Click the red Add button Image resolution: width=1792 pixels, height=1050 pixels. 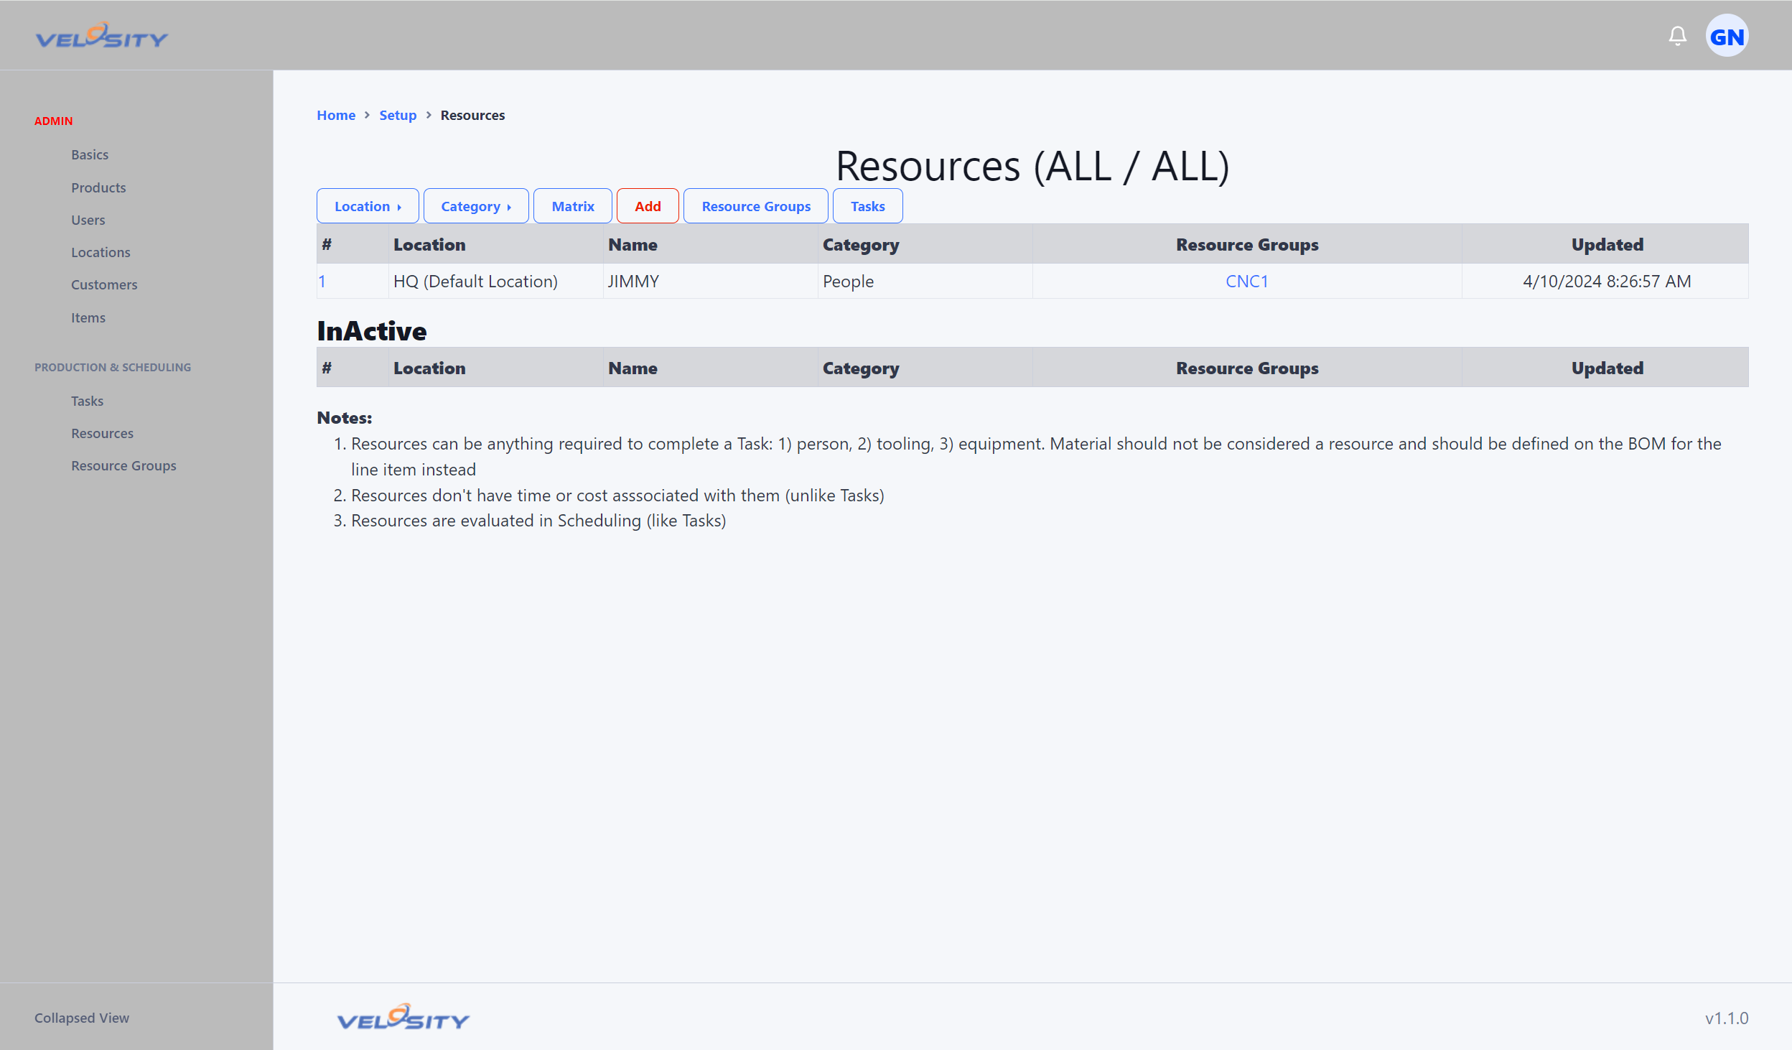pos(648,206)
